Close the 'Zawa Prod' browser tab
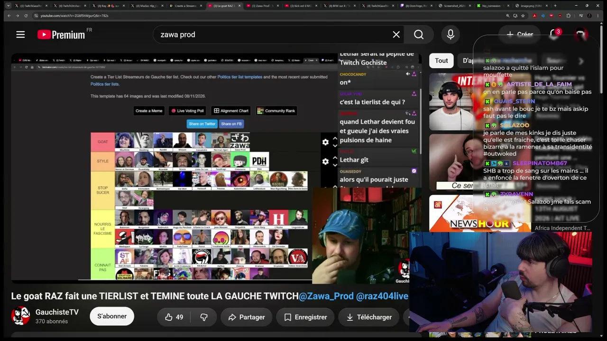 (x=278, y=6)
